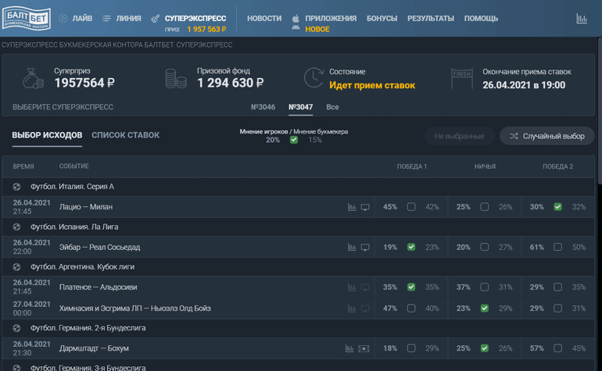Check Победа 1 for Лацио — Милан
The height and width of the screenshot is (371, 602).
point(411,207)
